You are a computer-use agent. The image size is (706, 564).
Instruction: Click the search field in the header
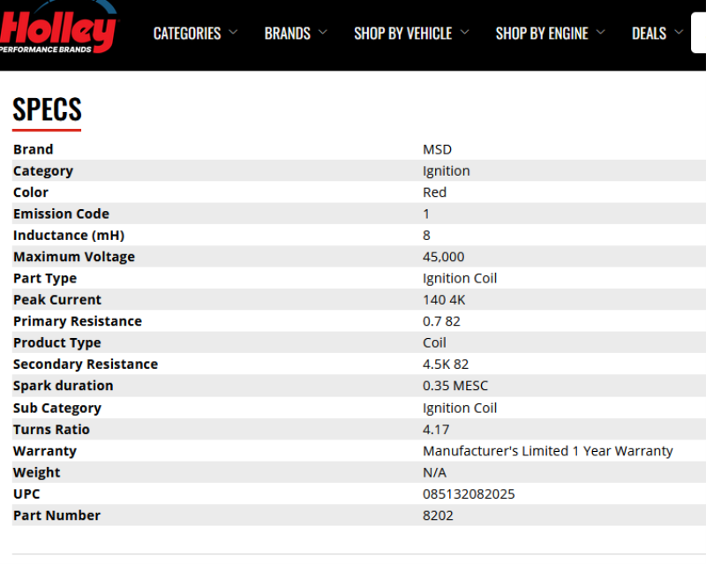tap(699, 33)
